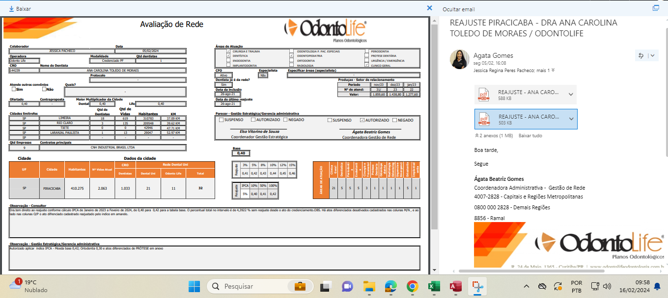Open options for 588 KB attachment
The height and width of the screenshot is (298, 668).
pyautogui.click(x=571, y=95)
